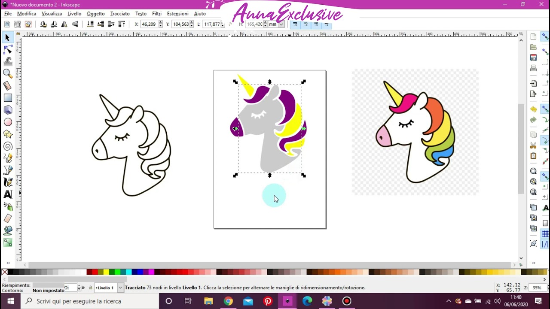Toggle the topmost snapping master button

pos(545,37)
